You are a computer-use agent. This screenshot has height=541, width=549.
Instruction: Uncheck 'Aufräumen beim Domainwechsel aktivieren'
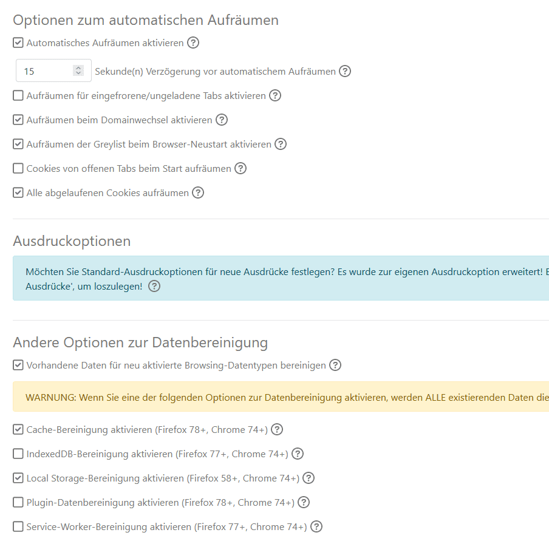pyautogui.click(x=18, y=120)
